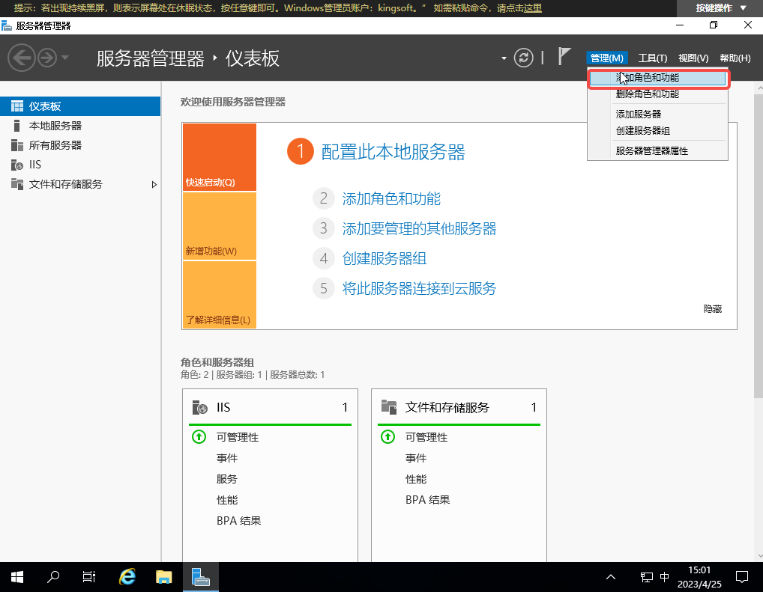Open Internet Explorer from taskbar

(x=128, y=576)
